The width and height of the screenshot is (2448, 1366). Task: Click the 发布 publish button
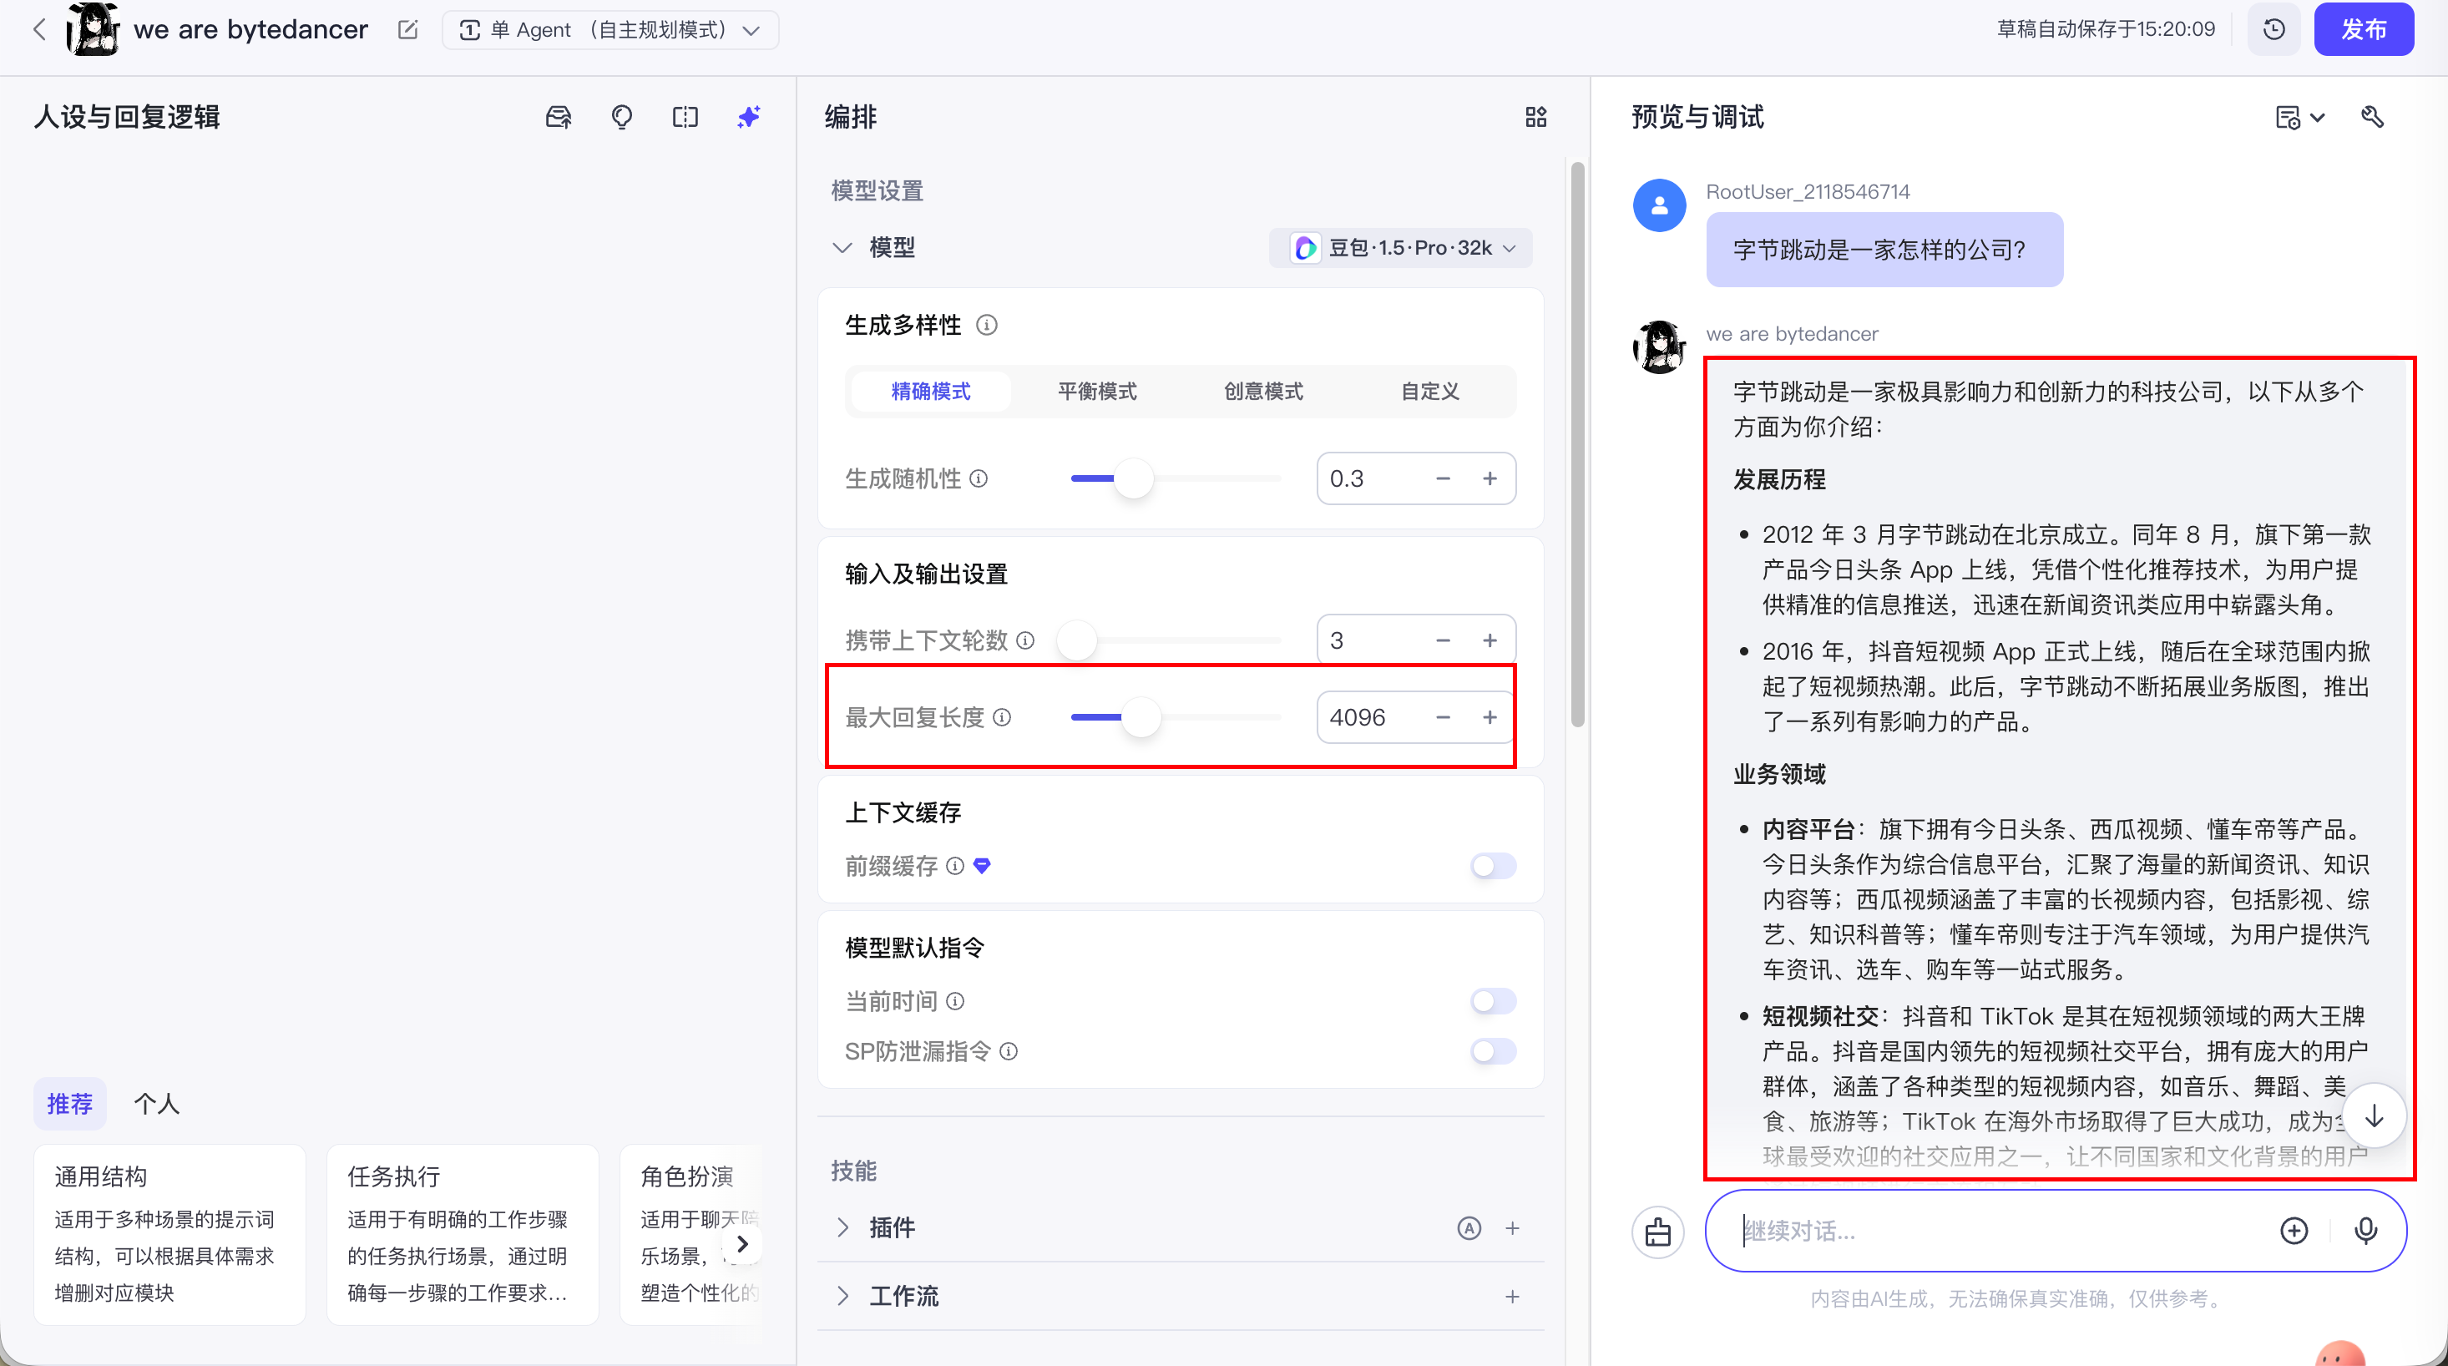click(2363, 29)
